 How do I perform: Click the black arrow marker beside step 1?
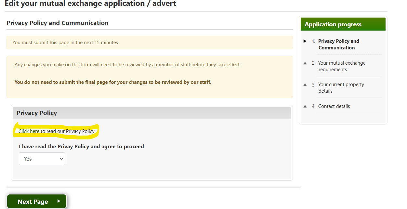click(305, 41)
